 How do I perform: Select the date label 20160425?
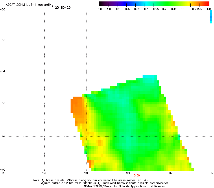point(63,8)
